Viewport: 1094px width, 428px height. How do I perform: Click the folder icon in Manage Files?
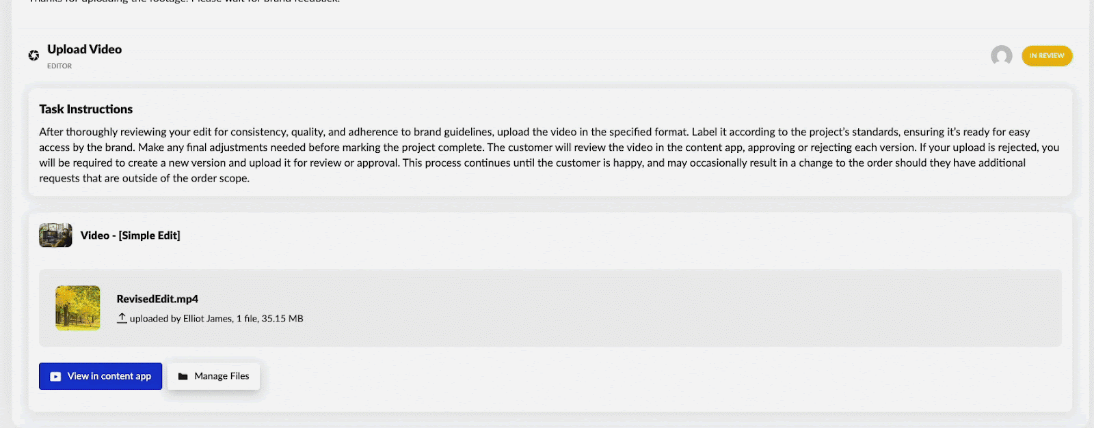click(183, 376)
